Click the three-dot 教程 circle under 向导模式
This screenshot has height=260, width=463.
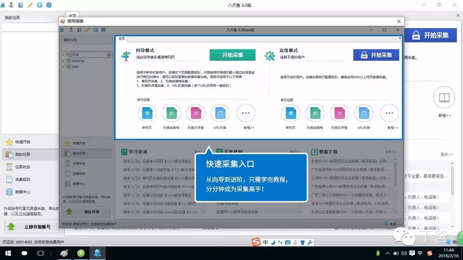pyautogui.click(x=246, y=113)
